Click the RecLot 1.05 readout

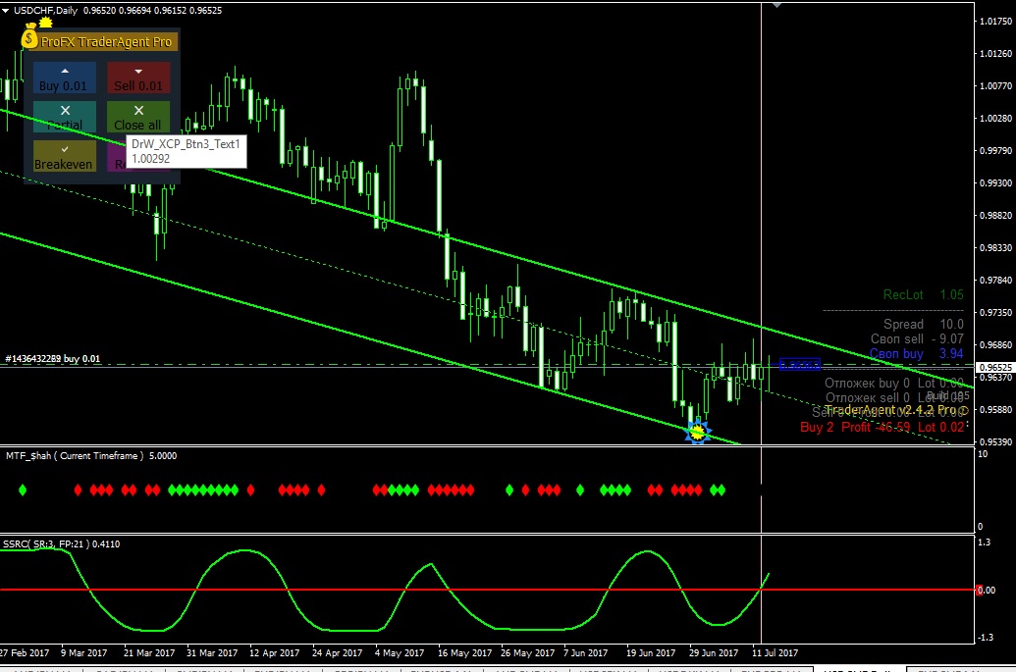tap(924, 295)
